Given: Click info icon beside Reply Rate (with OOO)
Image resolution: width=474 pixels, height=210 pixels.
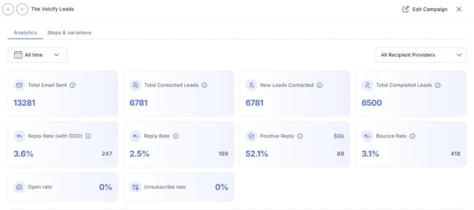Looking at the screenshot, I should pyautogui.click(x=88, y=136).
